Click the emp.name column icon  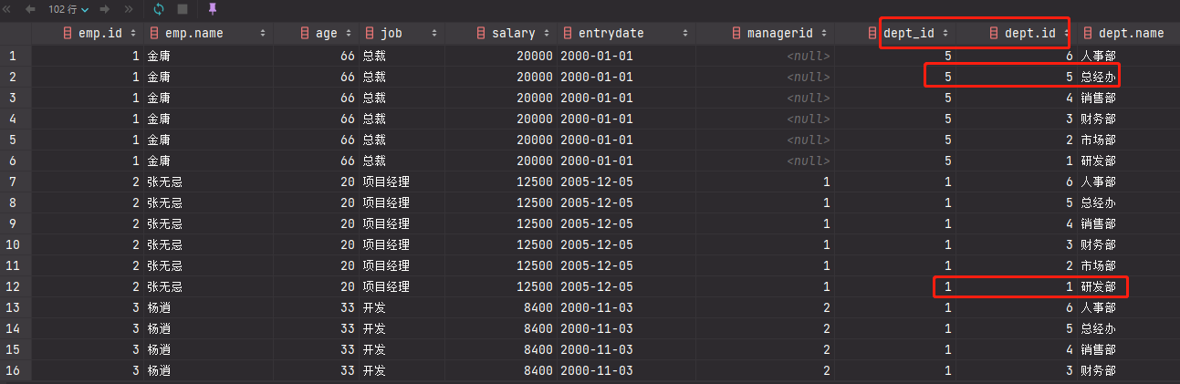pyautogui.click(x=153, y=34)
